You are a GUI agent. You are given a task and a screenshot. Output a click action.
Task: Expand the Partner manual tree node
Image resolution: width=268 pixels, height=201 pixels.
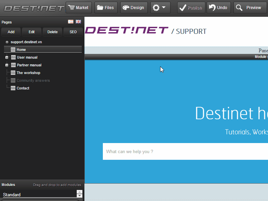click(7, 65)
